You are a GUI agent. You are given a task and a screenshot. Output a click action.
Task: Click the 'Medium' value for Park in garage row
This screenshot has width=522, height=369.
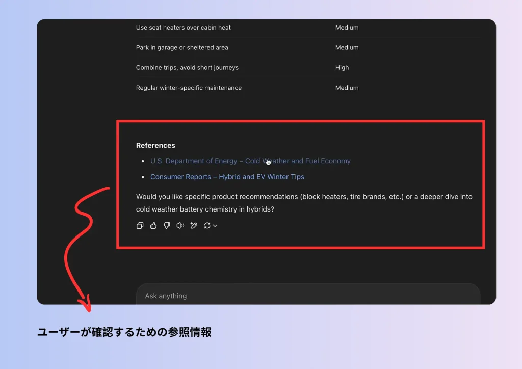coord(347,47)
